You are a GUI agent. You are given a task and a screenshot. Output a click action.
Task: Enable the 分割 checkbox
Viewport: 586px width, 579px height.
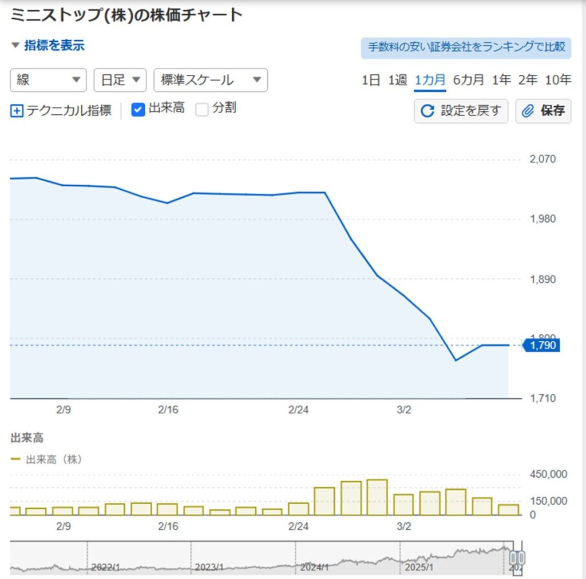point(202,109)
